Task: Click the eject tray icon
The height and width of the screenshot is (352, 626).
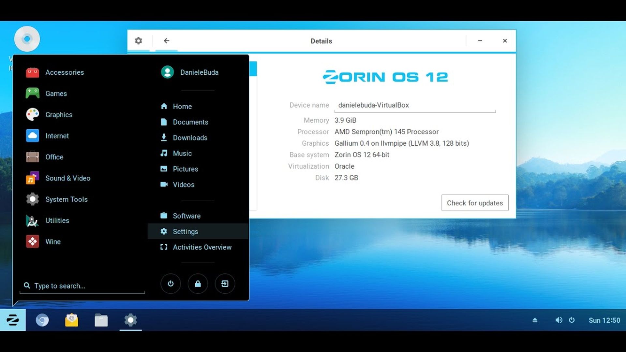Action: coord(535,320)
